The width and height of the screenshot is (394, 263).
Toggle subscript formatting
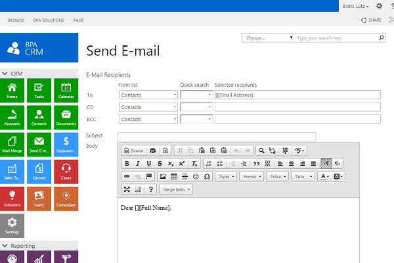pyautogui.click(x=171, y=164)
